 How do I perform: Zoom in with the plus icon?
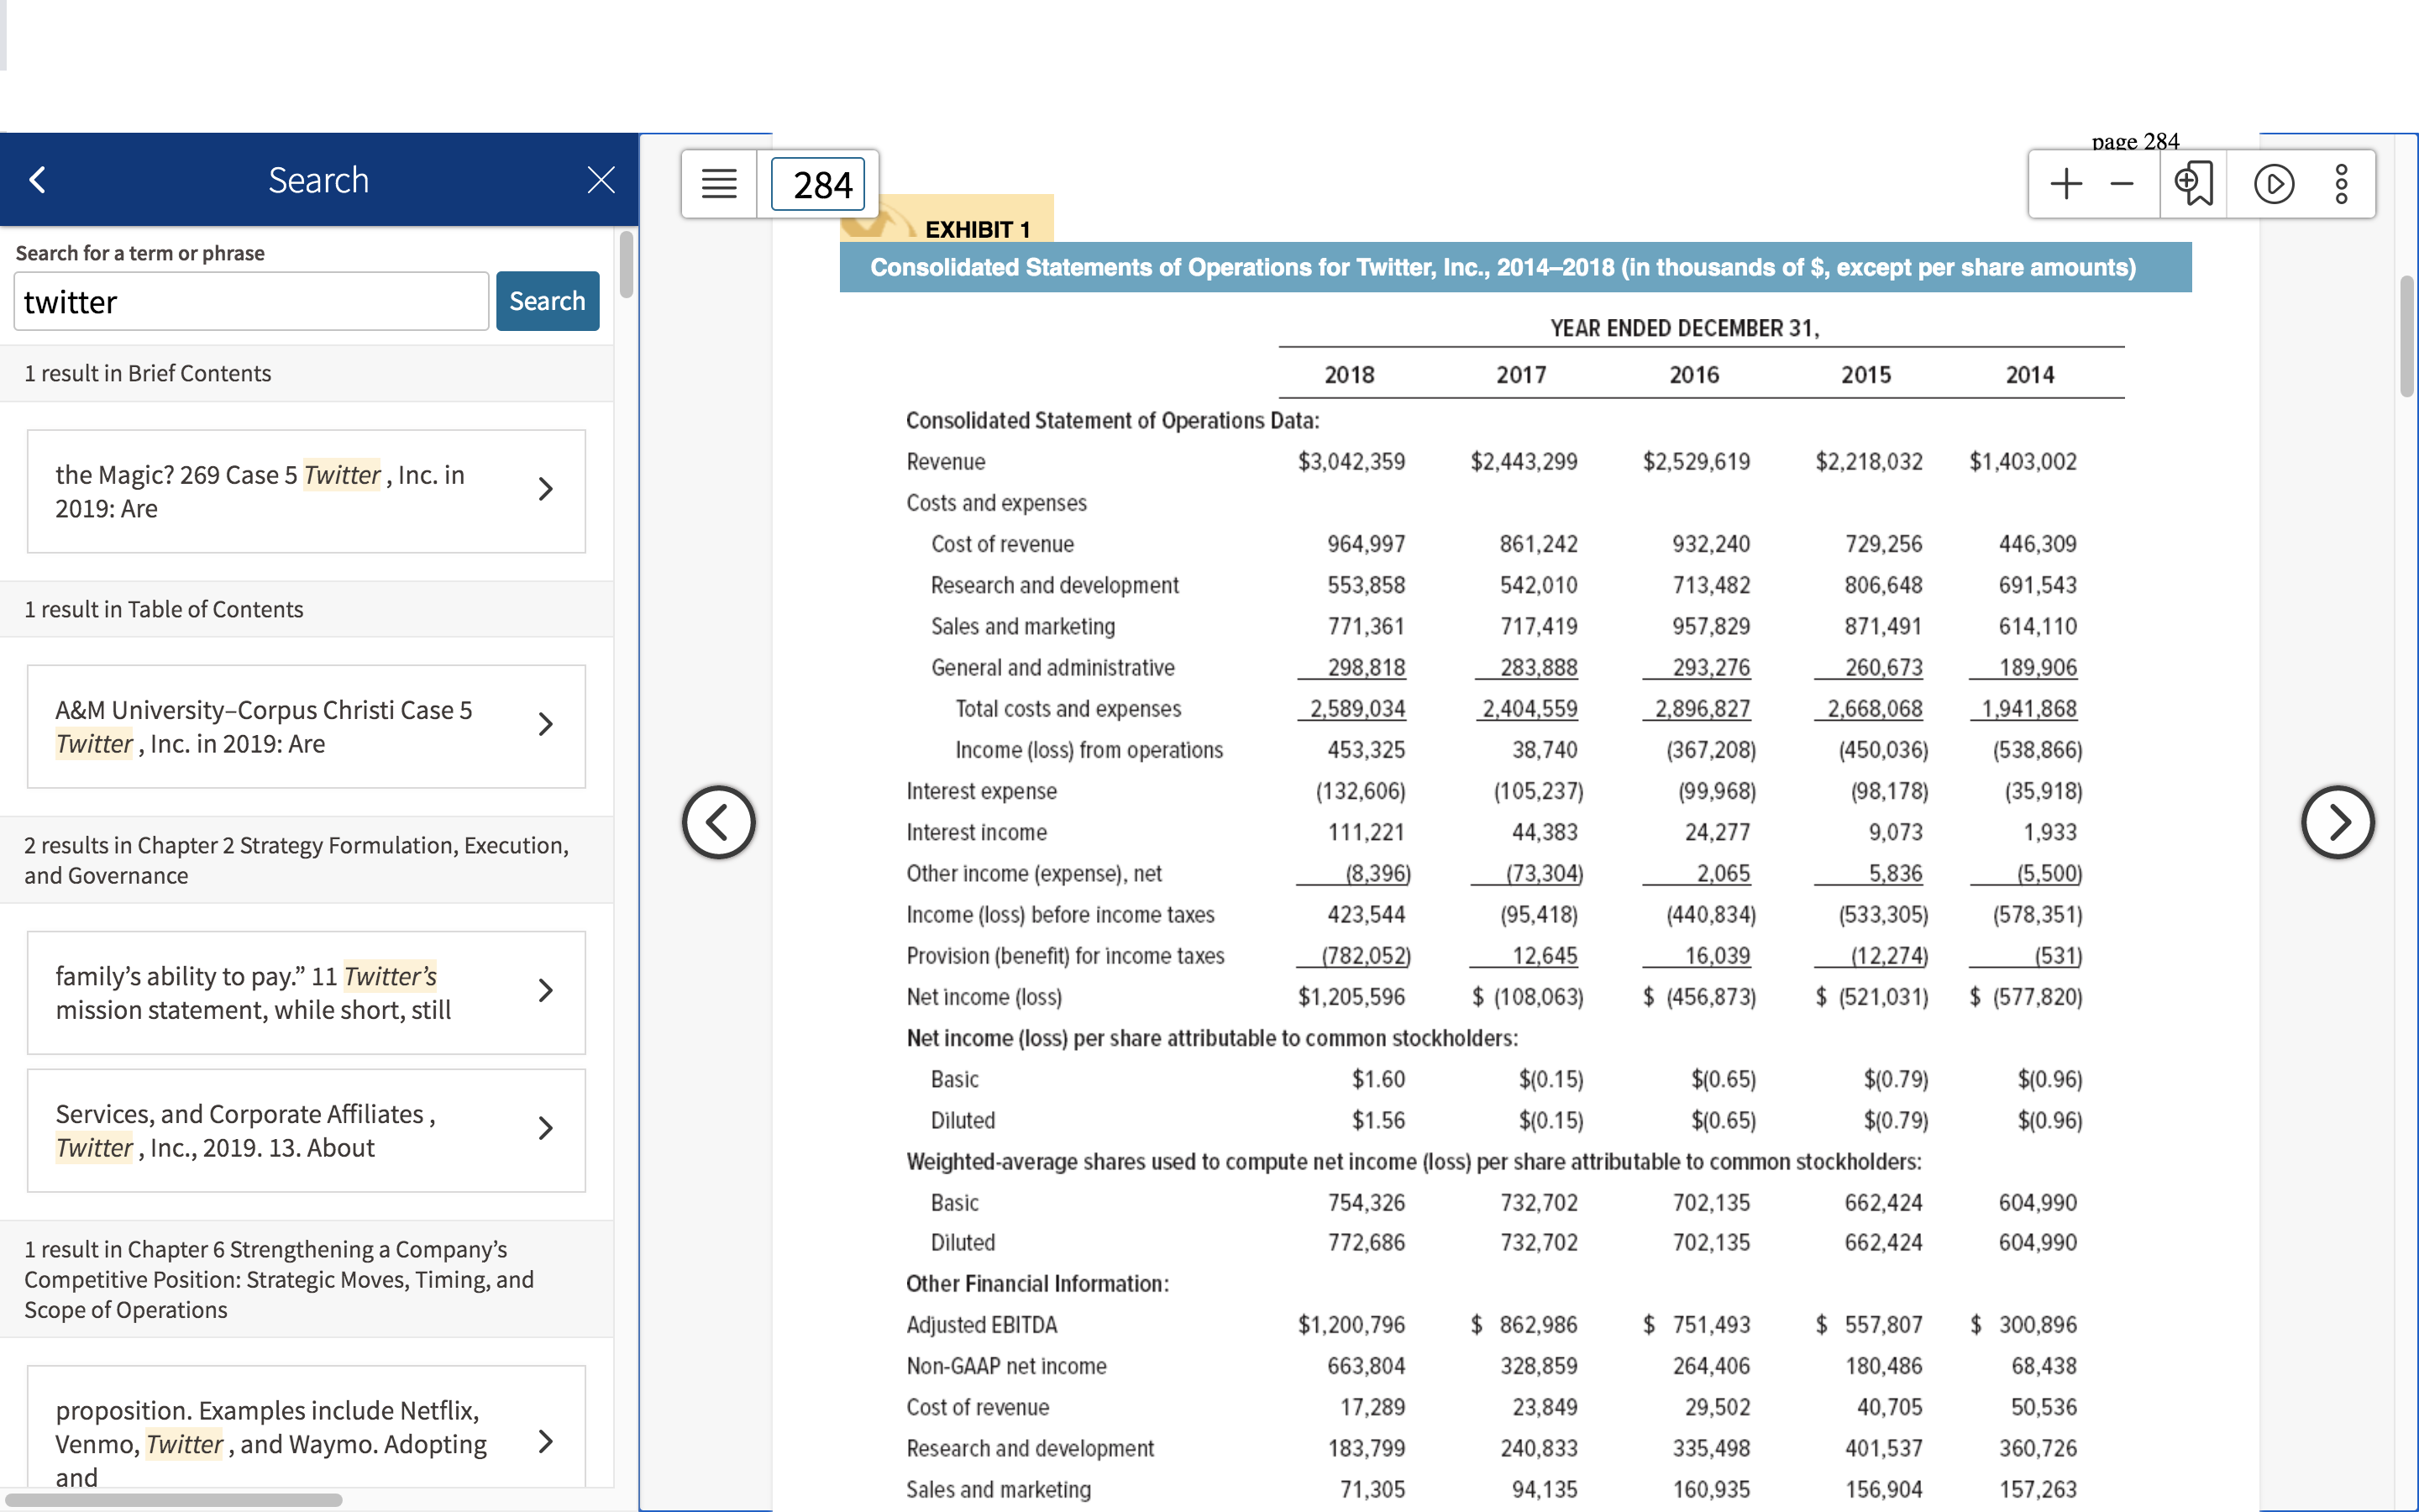pyautogui.click(x=2065, y=184)
